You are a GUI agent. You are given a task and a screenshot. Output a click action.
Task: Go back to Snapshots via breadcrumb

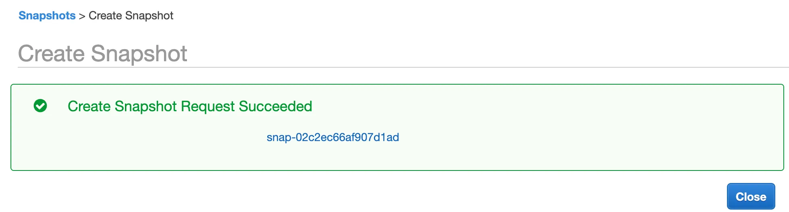click(47, 16)
